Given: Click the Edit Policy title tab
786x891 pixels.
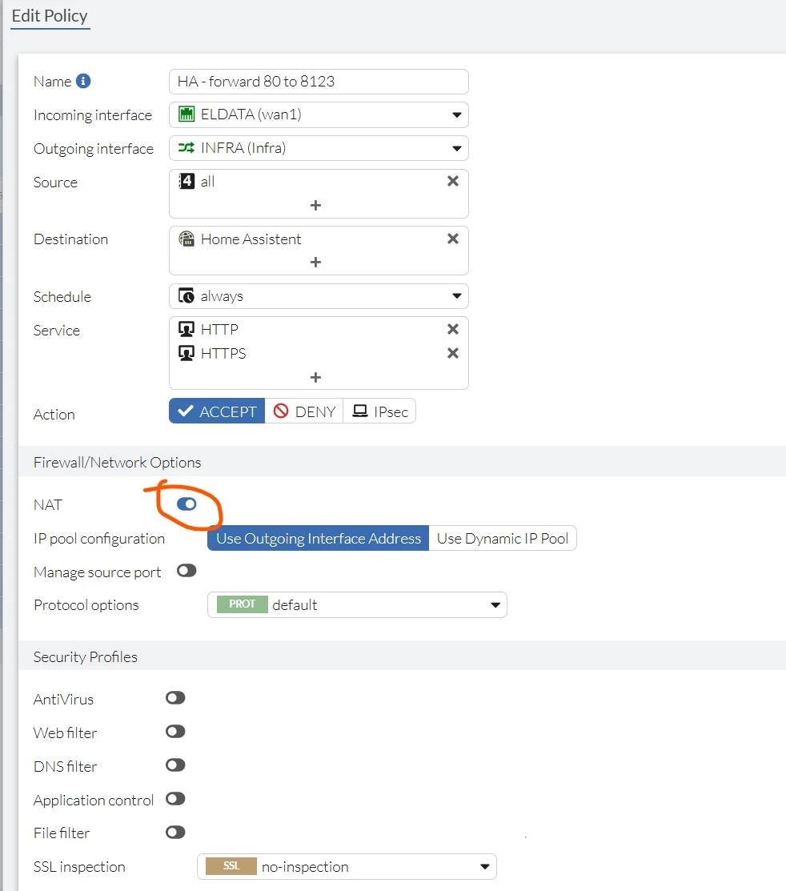Looking at the screenshot, I should [50, 16].
